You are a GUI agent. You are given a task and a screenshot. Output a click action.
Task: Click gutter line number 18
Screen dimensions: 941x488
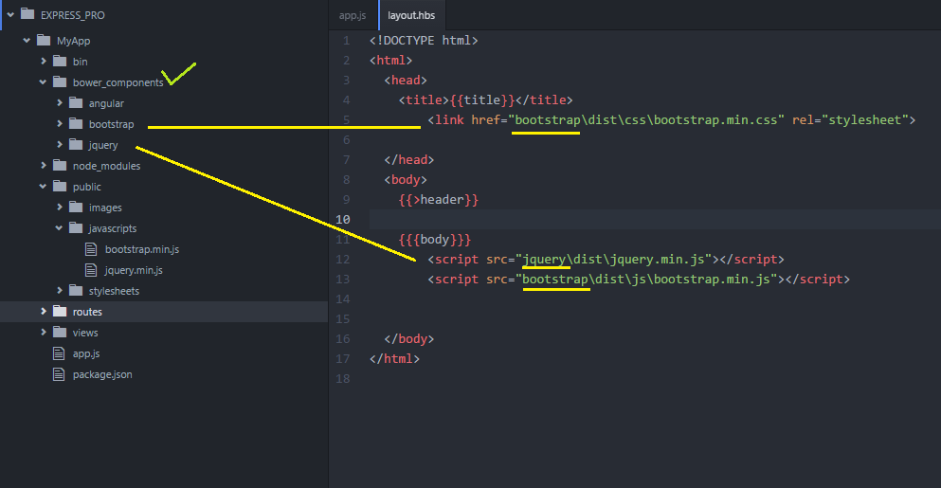(x=343, y=379)
